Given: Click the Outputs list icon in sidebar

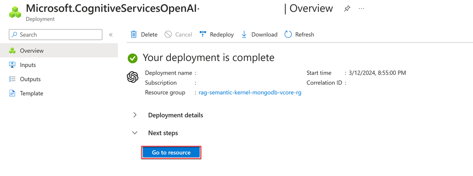Looking at the screenshot, I should pos(12,79).
